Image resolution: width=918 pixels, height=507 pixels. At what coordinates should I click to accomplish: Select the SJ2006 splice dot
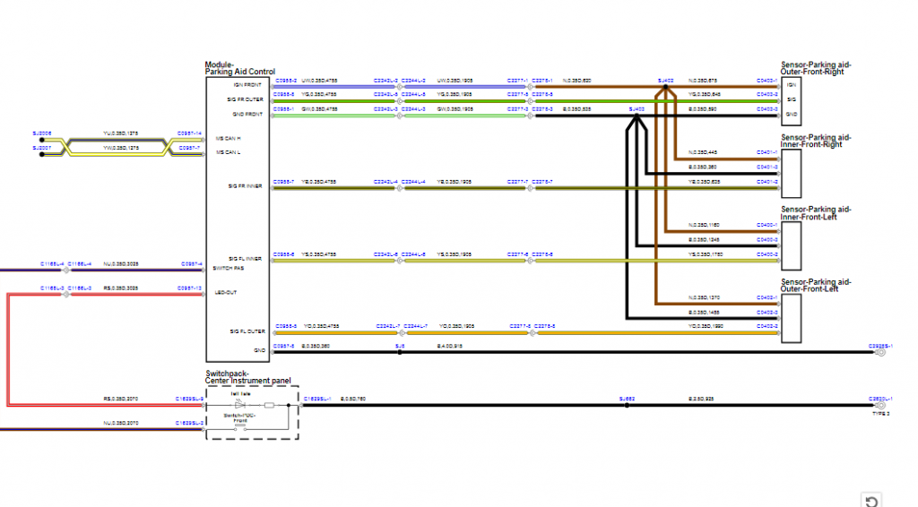point(41,140)
